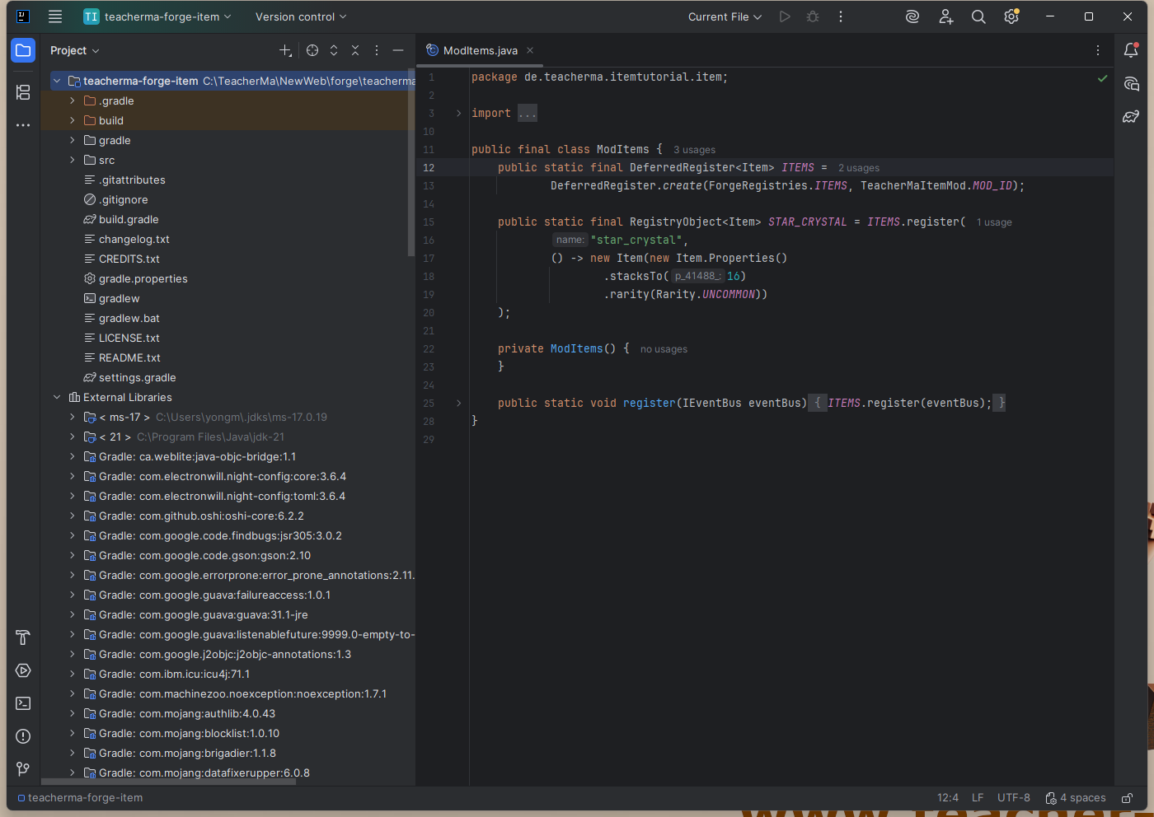The width and height of the screenshot is (1154, 817).
Task: Open the Problems tool window
Action: 23,736
